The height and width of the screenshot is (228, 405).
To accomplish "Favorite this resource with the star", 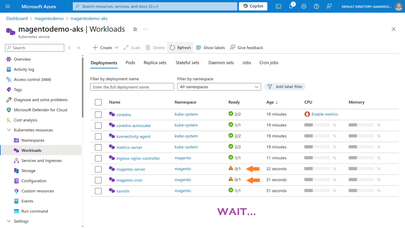I will tap(135, 29).
